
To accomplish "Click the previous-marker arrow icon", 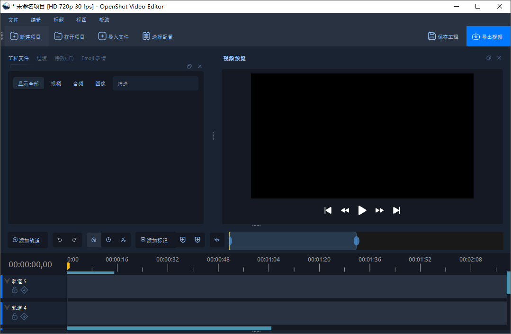I will pos(183,240).
